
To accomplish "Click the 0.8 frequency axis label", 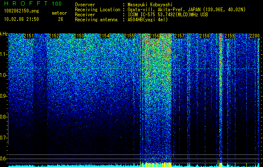I will coord(3,117).
